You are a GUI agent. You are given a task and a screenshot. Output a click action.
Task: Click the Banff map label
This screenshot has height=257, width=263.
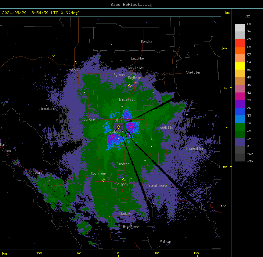pyautogui.click(x=38, y=173)
